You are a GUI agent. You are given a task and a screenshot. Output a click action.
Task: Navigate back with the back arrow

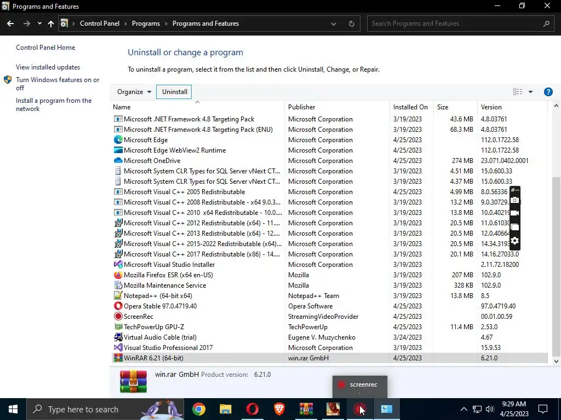10,24
